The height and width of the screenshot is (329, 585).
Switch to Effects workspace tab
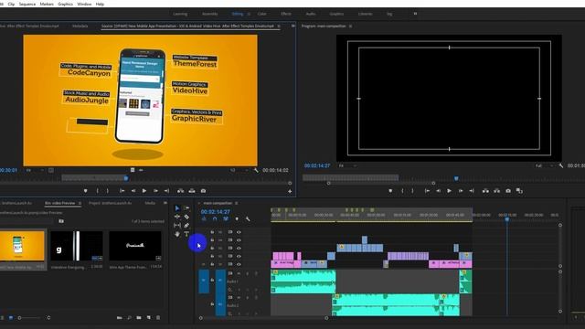(286, 14)
